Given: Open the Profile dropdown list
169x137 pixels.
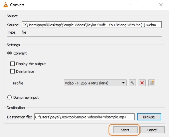Looking at the screenshot, I should pos(95,83).
